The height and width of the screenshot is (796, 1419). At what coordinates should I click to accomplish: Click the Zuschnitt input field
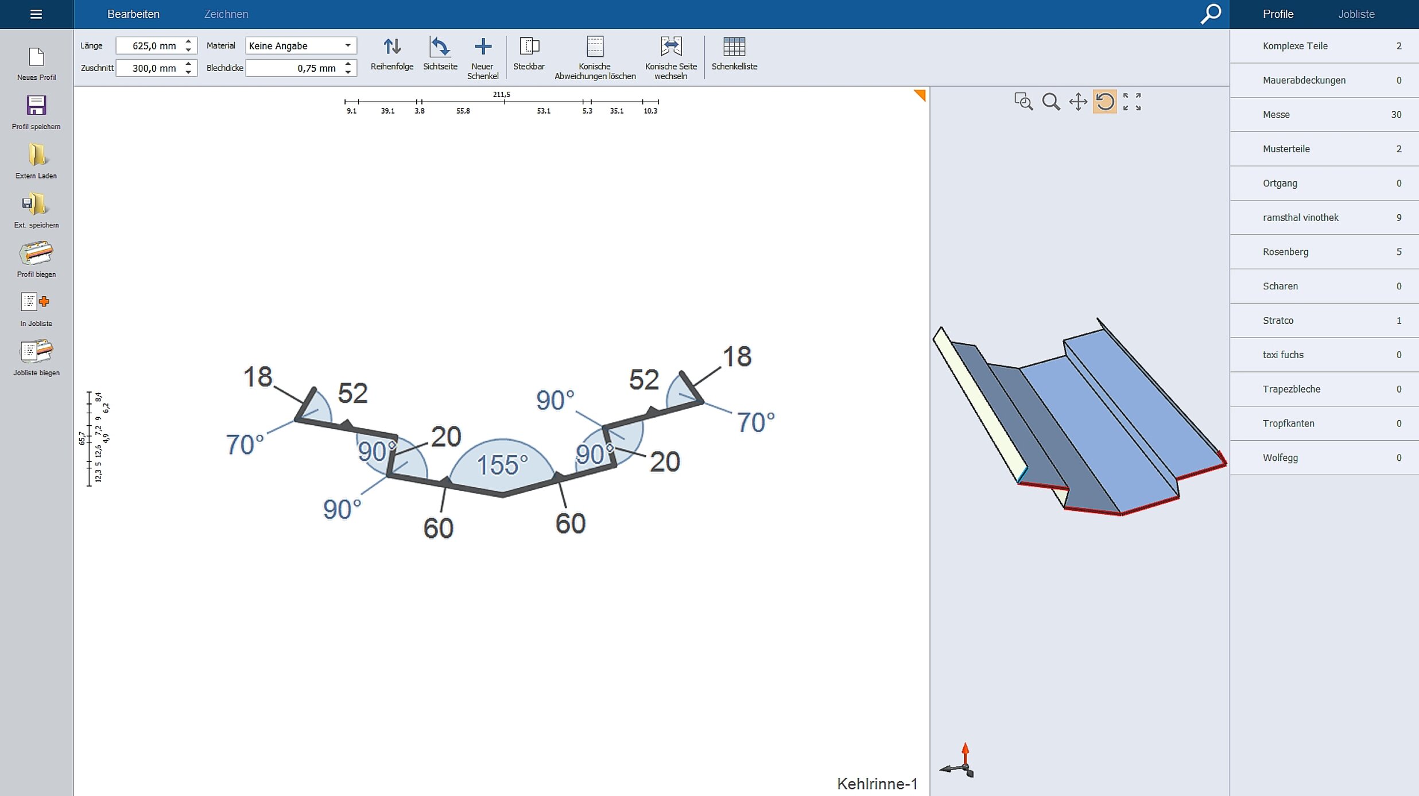150,68
